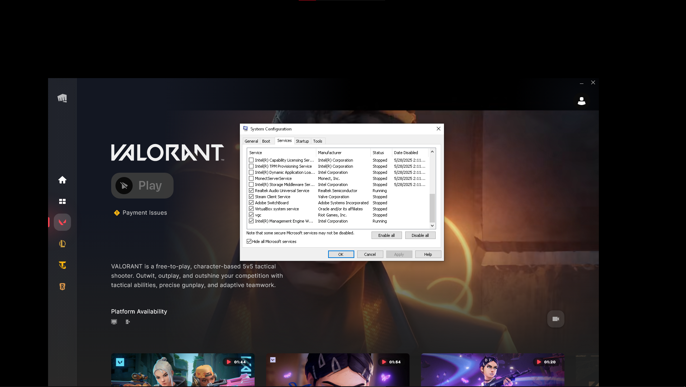Select the 'Oracle and/or its affiliates' cell

[340, 209]
